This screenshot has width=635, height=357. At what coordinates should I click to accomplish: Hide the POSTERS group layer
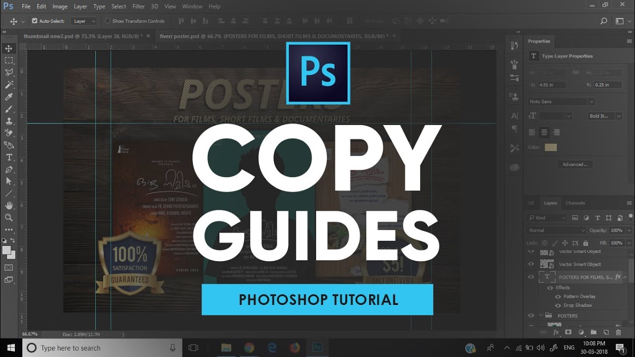pyautogui.click(x=531, y=315)
